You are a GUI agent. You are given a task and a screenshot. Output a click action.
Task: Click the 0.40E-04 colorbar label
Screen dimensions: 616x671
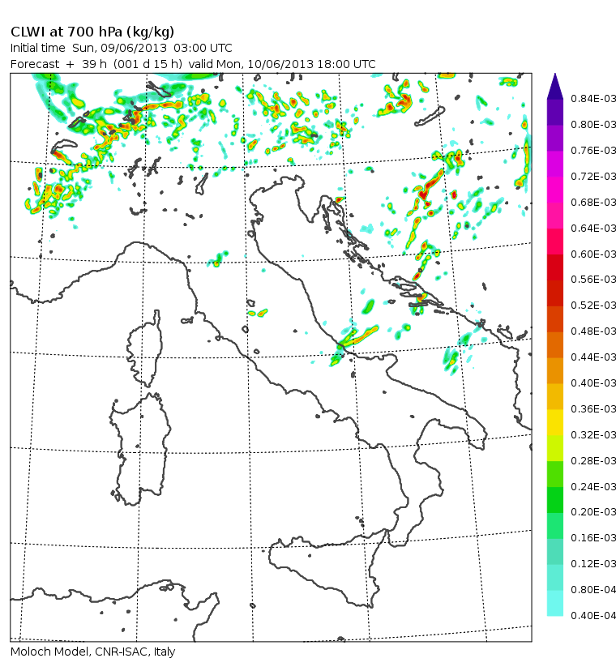(x=593, y=615)
